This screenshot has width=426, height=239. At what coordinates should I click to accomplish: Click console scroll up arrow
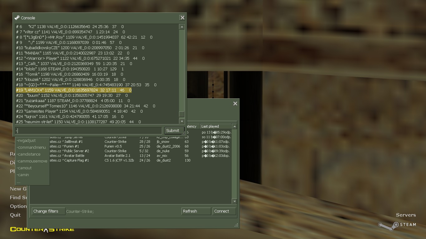click(182, 27)
